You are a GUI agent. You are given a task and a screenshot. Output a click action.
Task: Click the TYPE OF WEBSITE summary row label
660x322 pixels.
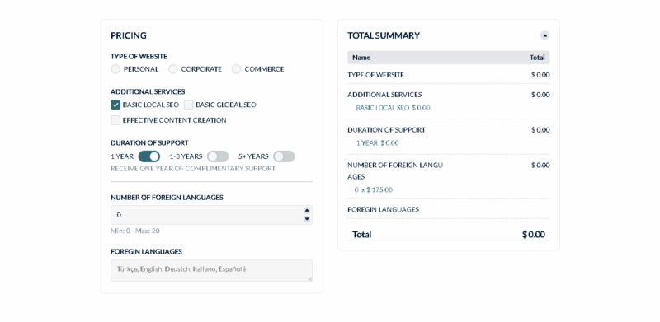point(375,75)
